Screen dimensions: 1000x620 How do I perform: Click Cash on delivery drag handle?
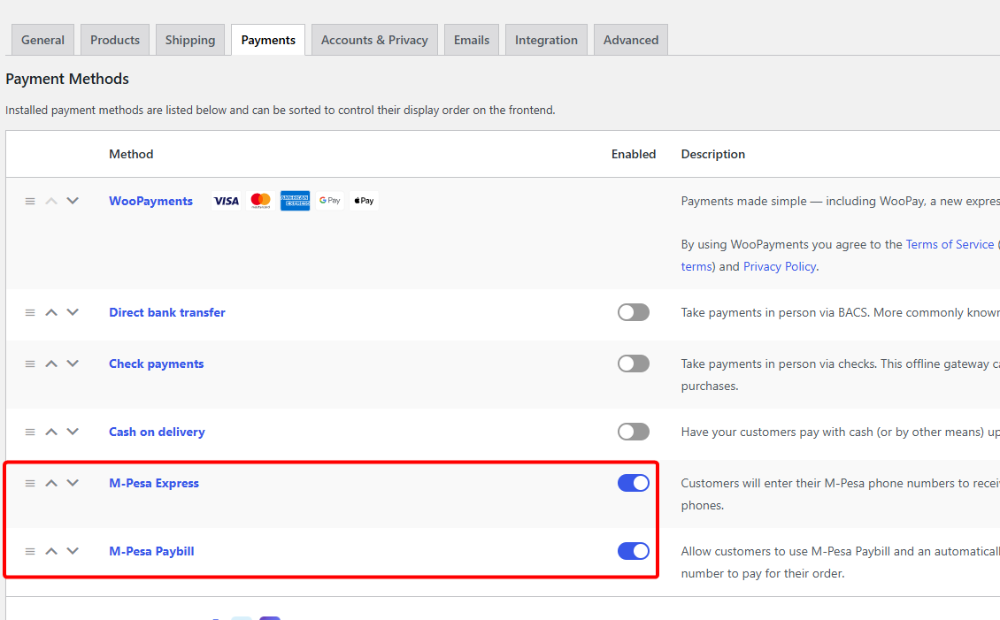(30, 432)
